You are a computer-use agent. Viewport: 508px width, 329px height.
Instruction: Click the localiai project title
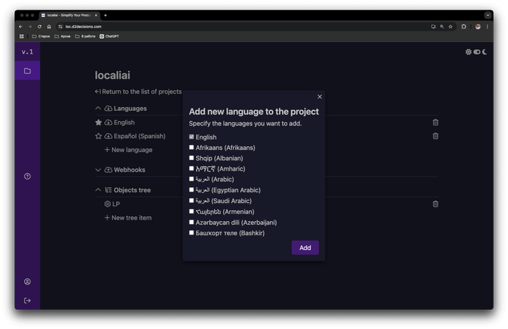tap(112, 75)
